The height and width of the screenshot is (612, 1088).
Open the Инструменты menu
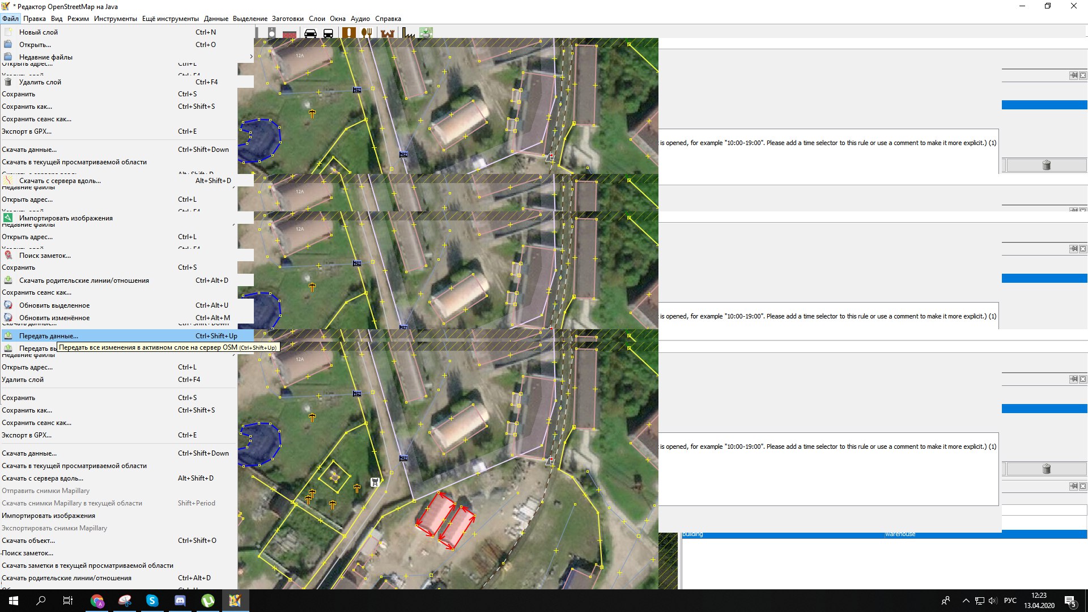click(116, 19)
